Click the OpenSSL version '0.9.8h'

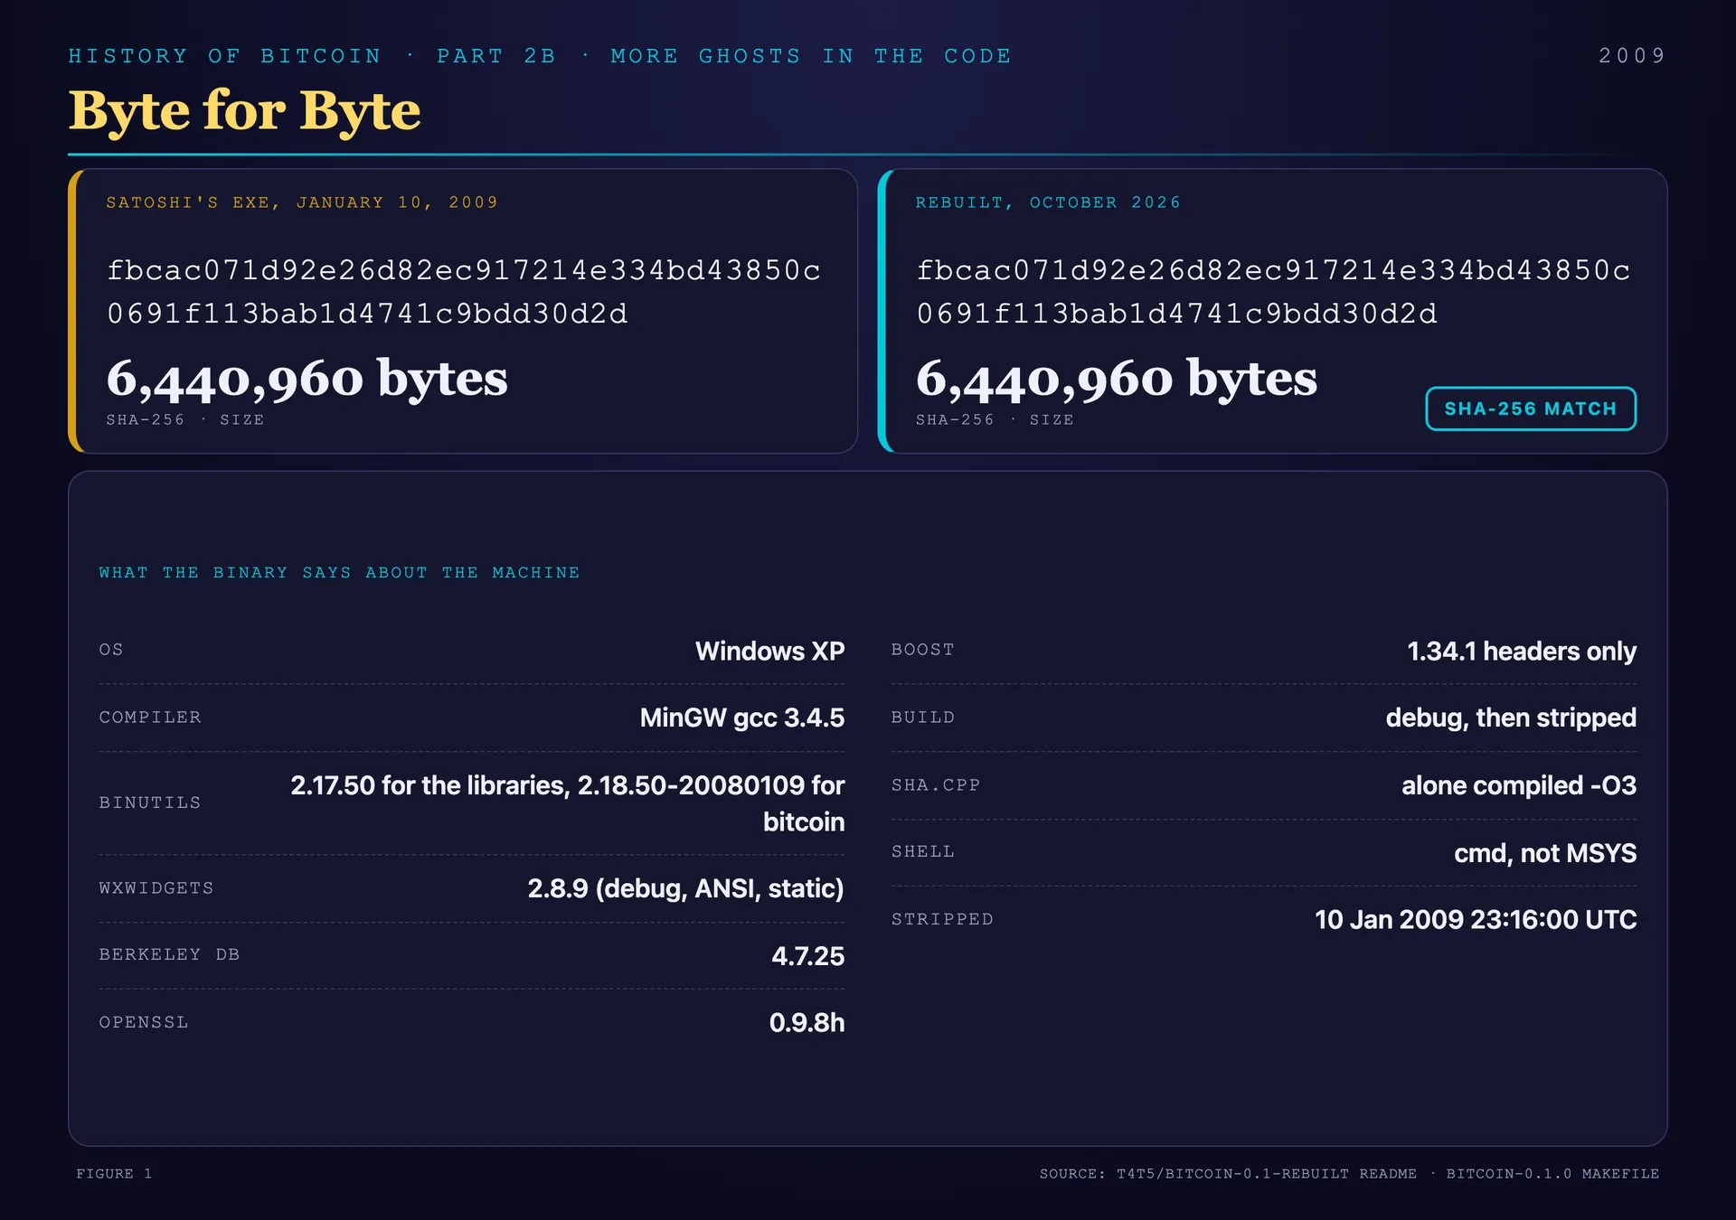point(807,1023)
